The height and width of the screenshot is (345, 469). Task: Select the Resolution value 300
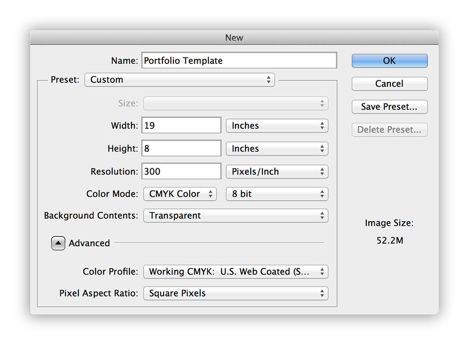[181, 171]
